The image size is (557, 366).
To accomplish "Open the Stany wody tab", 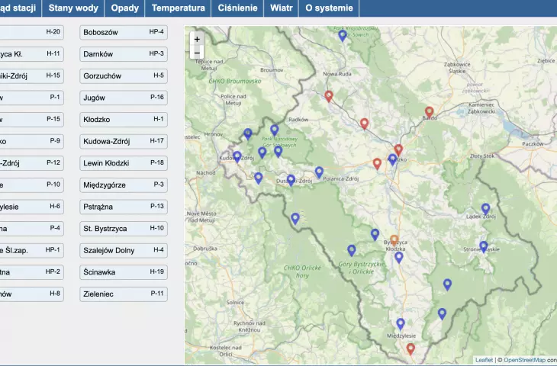I will tap(73, 8).
